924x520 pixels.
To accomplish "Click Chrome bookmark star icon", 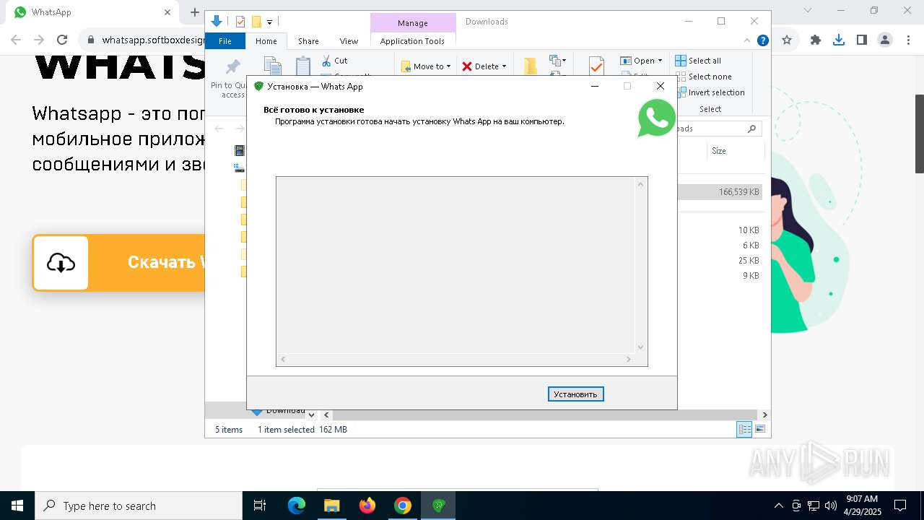I will pos(787,40).
